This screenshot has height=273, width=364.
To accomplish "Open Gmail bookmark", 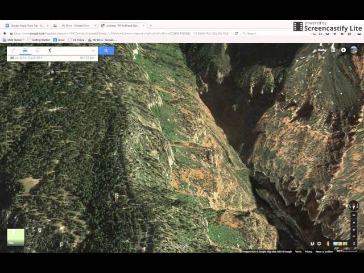I will pyautogui.click(x=59, y=40).
